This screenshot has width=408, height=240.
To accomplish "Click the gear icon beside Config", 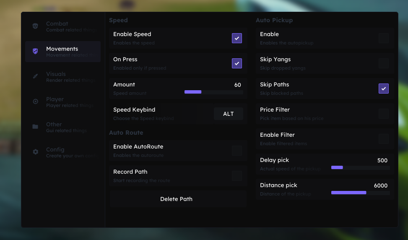I will pyautogui.click(x=35, y=152).
